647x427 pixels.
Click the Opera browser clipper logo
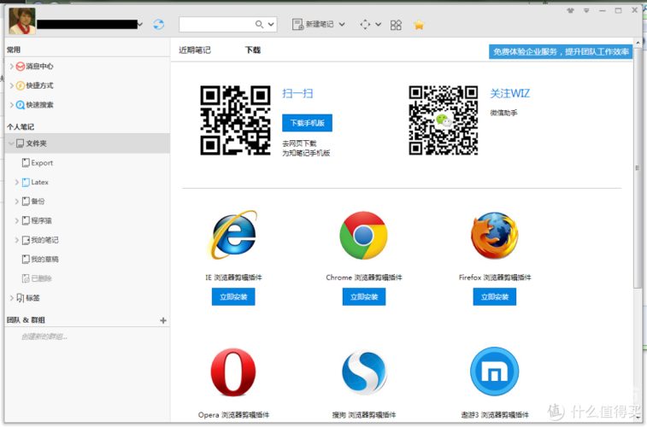(x=232, y=371)
